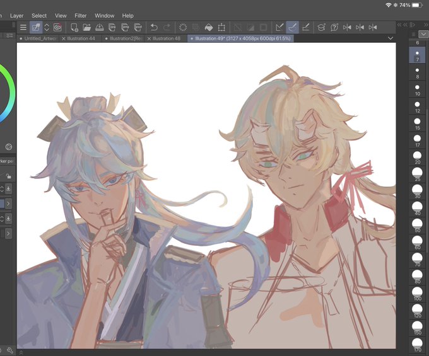
Task: Click the lower pen-pressure download-arrow icon
Action: (x=8, y=218)
